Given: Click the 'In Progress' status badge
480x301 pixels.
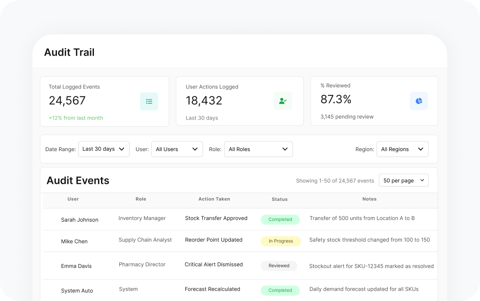Looking at the screenshot, I should coord(281,241).
